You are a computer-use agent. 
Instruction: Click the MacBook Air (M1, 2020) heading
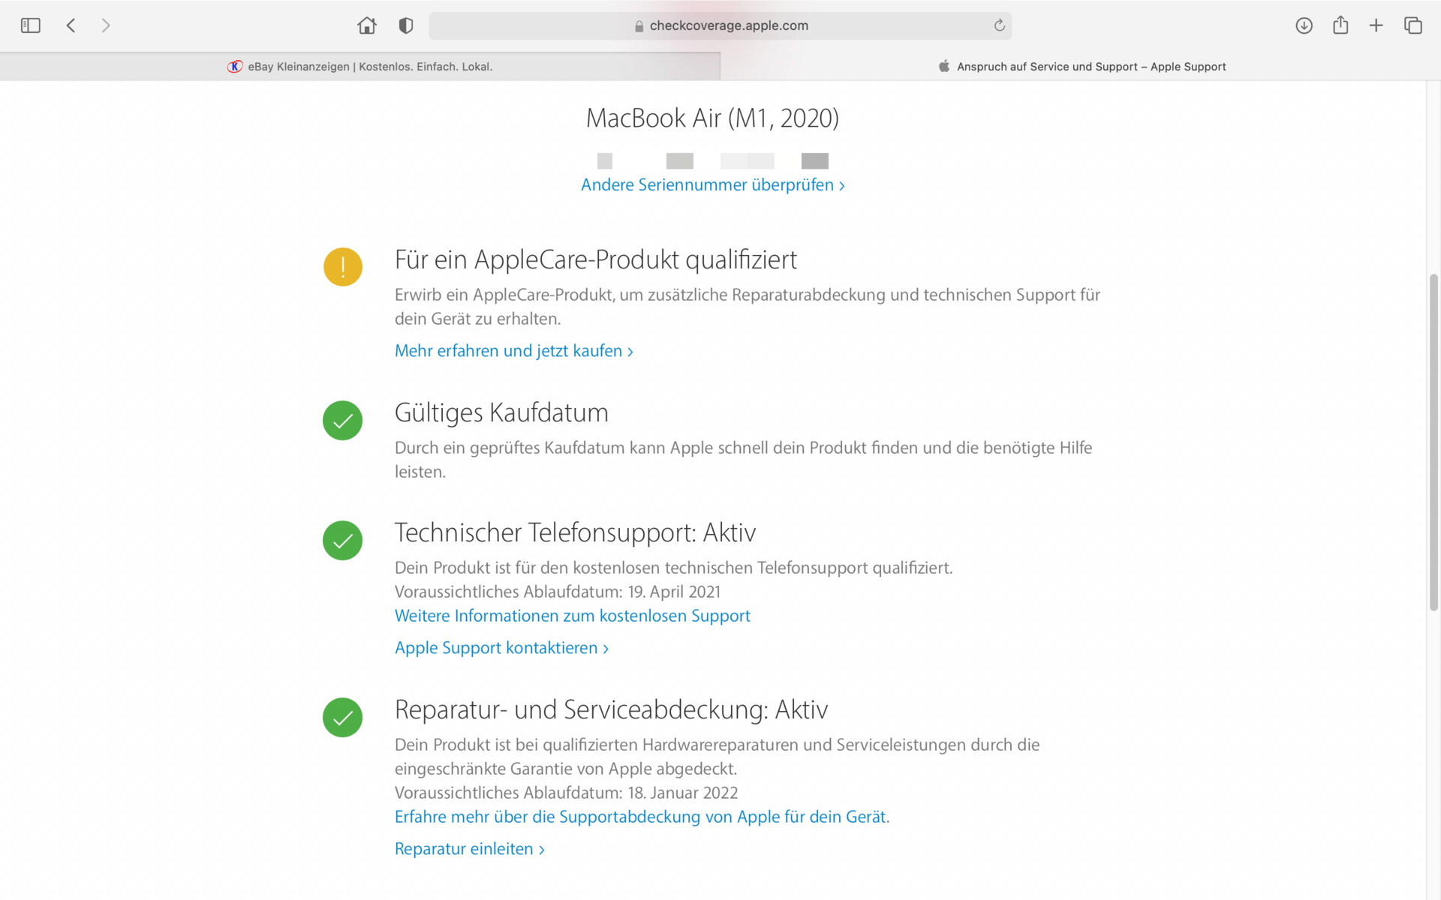point(712,118)
